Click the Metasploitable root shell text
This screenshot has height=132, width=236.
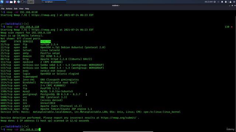coord(59,82)
